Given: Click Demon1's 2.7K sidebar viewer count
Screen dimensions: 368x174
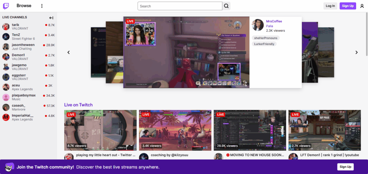Looking at the screenshot, I should pos(51,55).
